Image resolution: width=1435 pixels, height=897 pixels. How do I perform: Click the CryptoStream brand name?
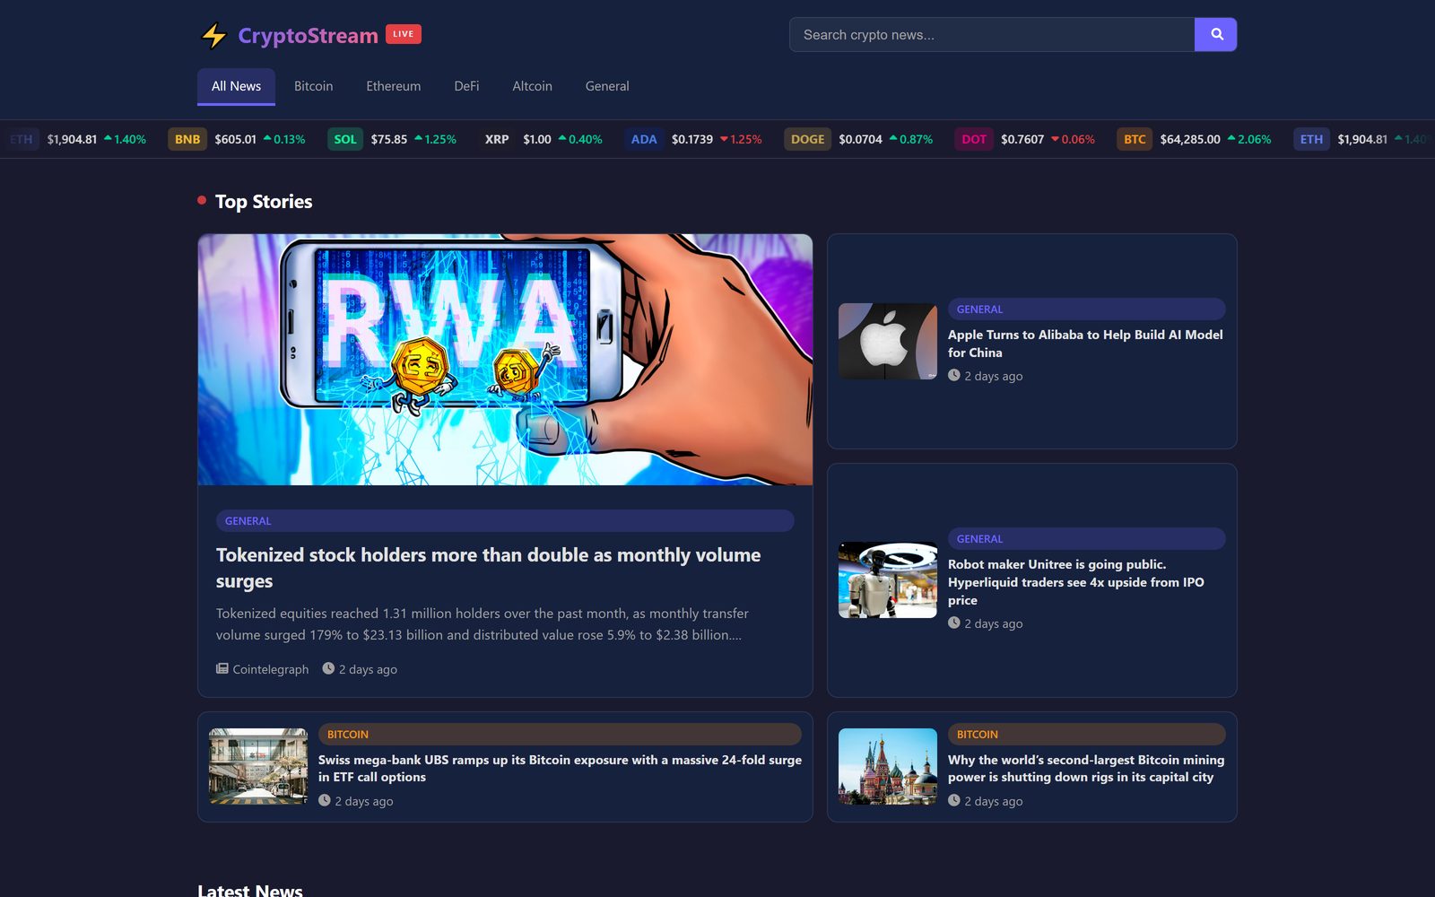point(308,35)
